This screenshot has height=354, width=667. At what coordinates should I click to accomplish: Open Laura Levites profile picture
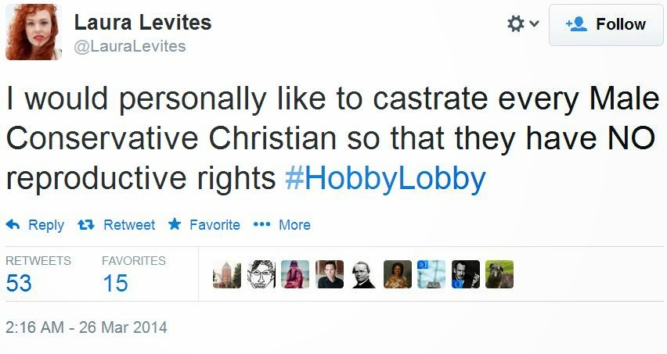[x=33, y=30]
